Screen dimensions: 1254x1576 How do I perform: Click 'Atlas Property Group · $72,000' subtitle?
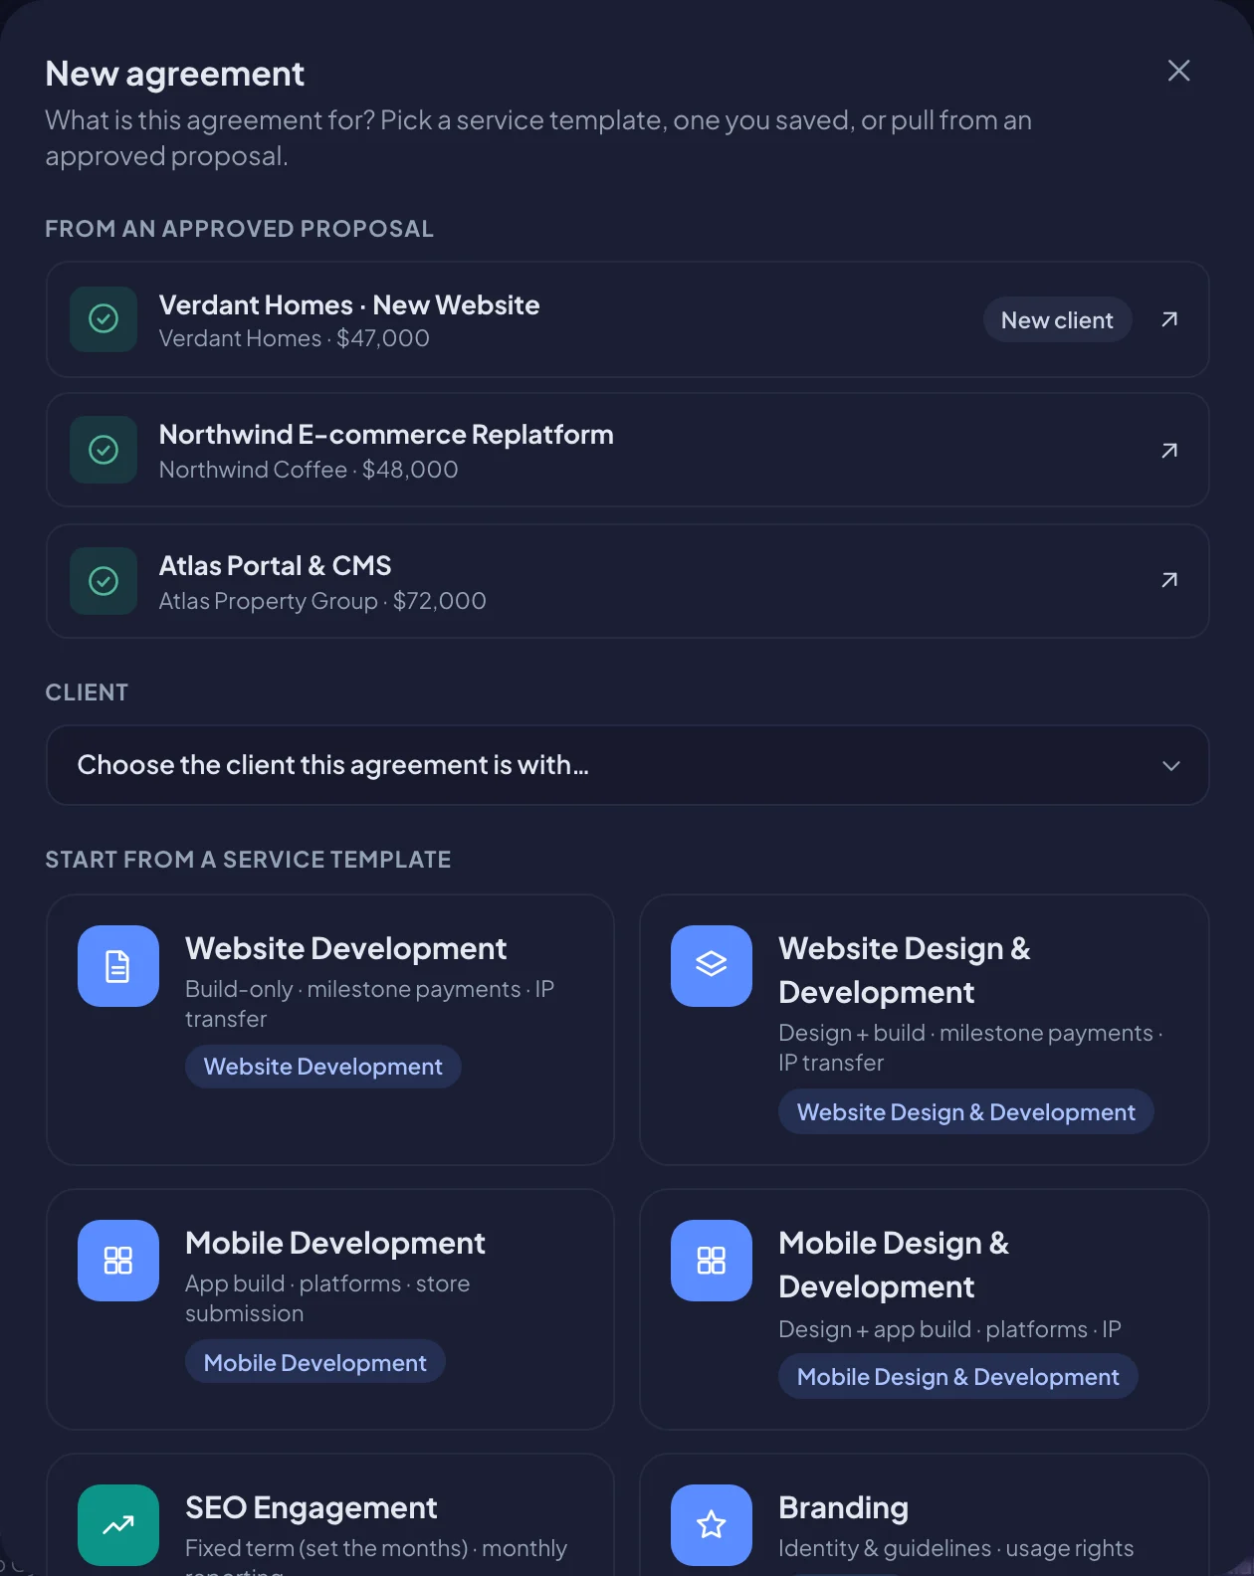coord(322,601)
